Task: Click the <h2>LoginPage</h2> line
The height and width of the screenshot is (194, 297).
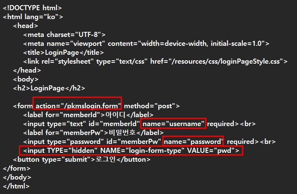Action: [x=49, y=88]
